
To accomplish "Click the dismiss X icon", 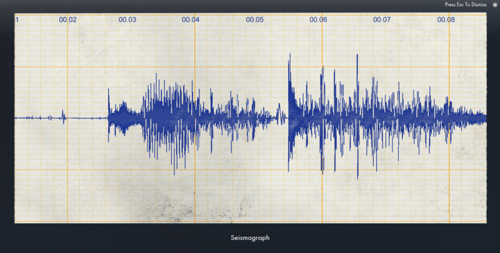I will tap(495, 5).
